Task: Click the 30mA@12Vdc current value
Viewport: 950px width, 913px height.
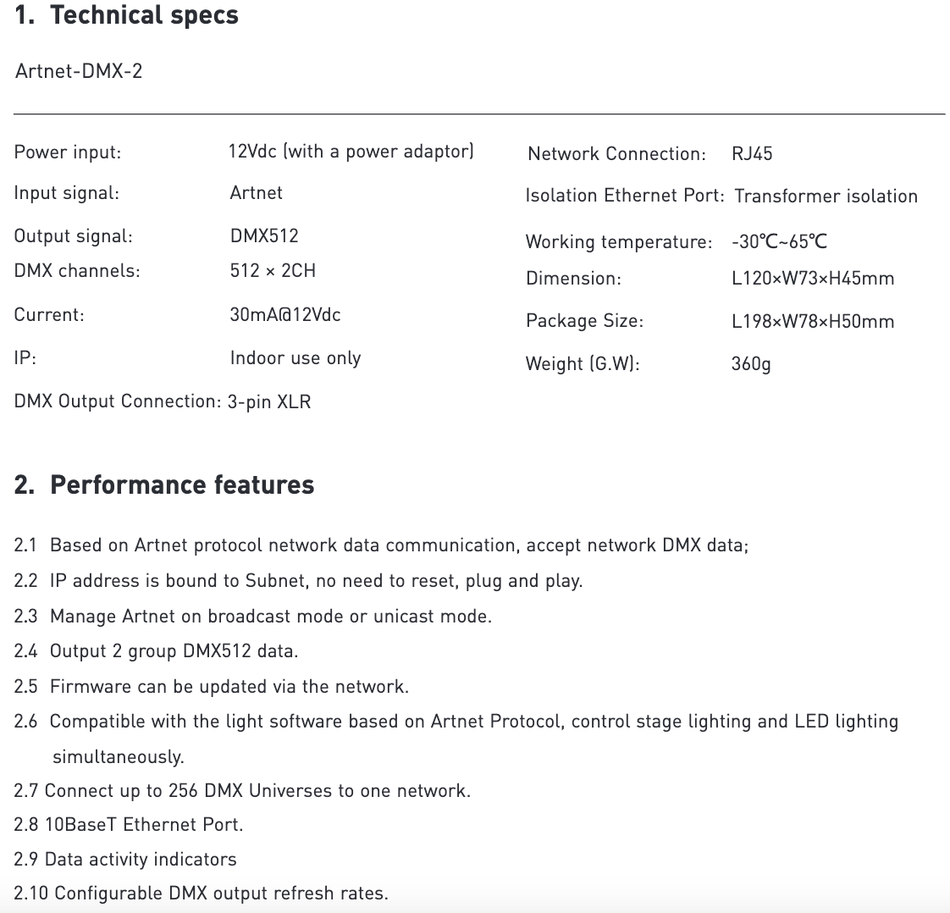Action: coord(284,315)
